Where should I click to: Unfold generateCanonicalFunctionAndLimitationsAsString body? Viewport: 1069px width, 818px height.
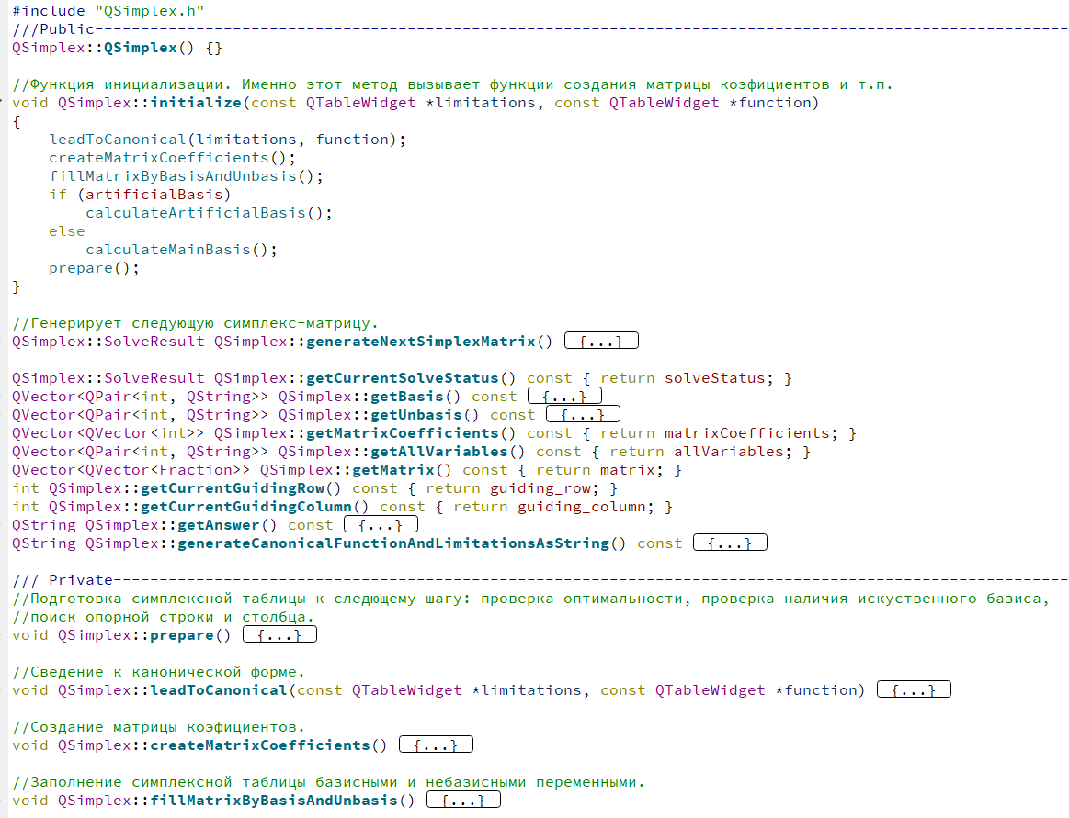730,543
